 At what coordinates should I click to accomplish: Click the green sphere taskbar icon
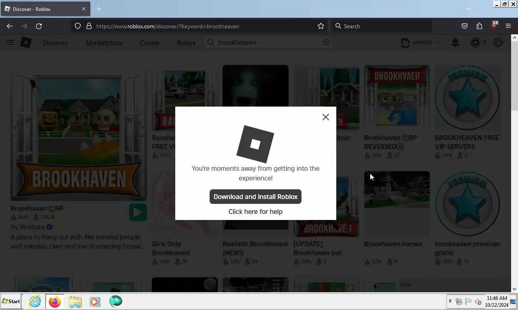coord(116,302)
